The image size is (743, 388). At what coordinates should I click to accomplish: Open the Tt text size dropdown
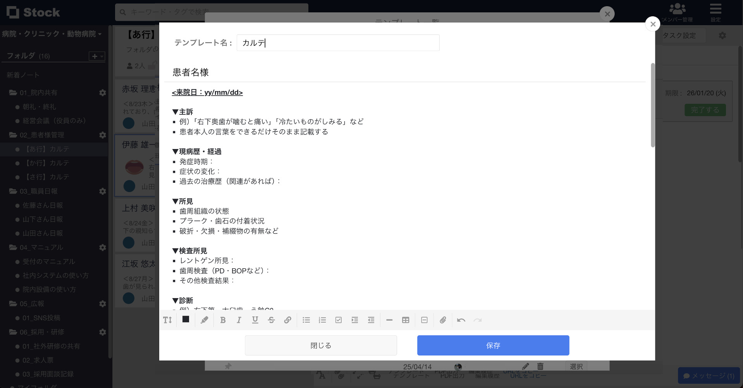click(167, 320)
